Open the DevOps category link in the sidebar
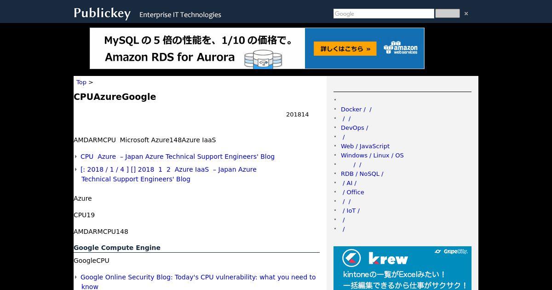The width and height of the screenshot is (552, 290). click(x=354, y=128)
